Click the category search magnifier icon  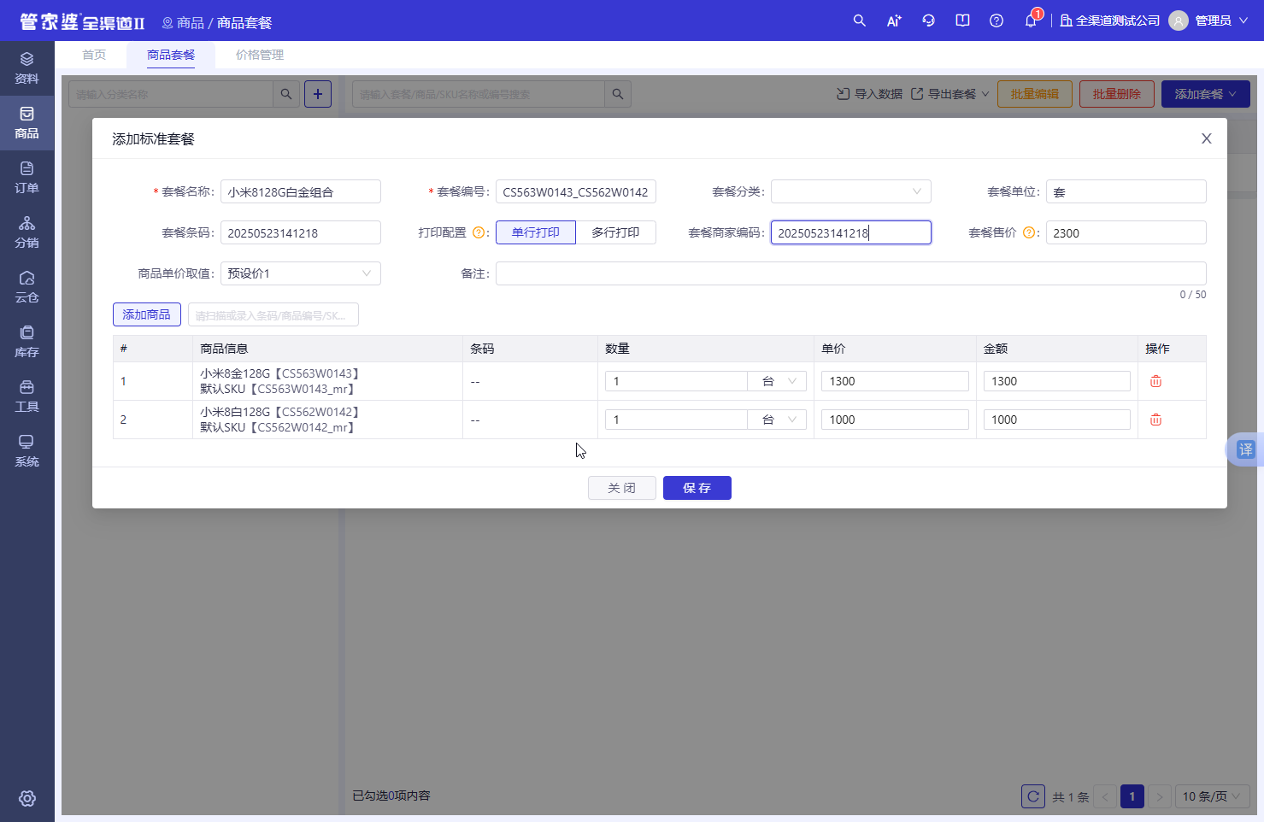(x=286, y=94)
